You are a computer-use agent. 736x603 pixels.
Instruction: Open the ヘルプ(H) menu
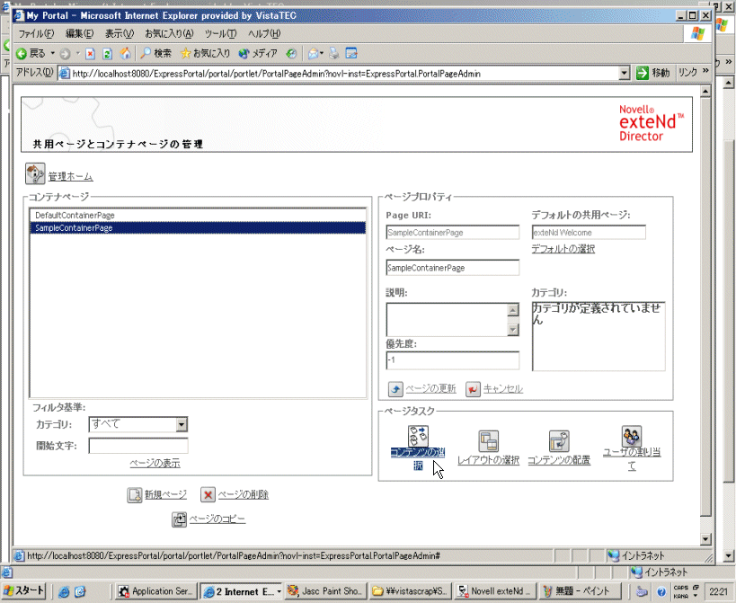tap(264, 34)
